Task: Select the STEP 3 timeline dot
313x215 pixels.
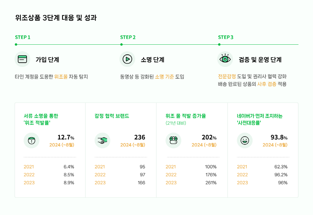Action: 219,44
